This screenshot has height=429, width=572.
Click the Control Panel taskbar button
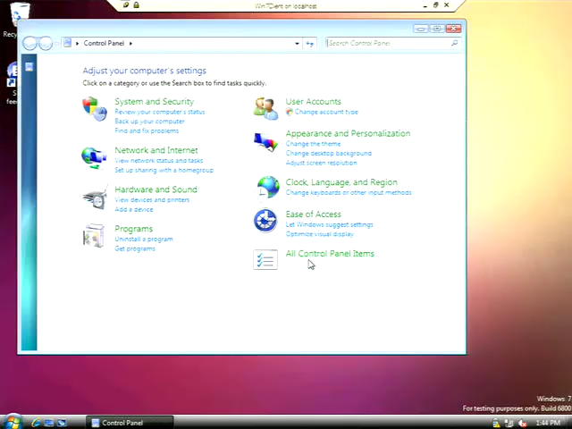[116, 422]
